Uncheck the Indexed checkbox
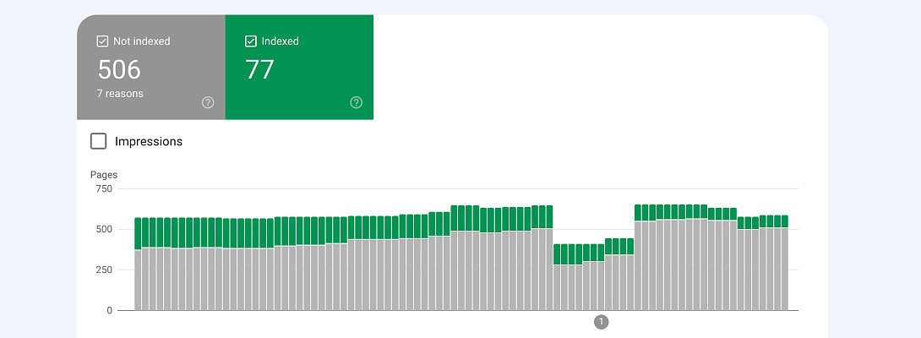The image size is (921, 338). click(x=250, y=41)
